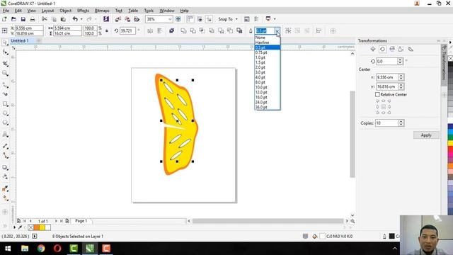
Task: Save the document with the Save icon
Action: 23,19
